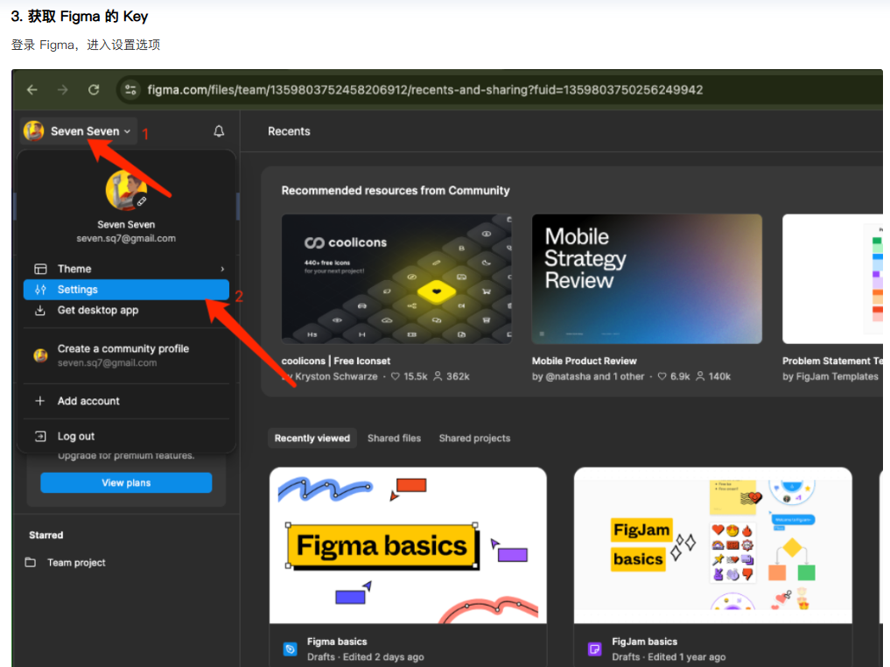Click the Figma basics file name

coord(337,642)
